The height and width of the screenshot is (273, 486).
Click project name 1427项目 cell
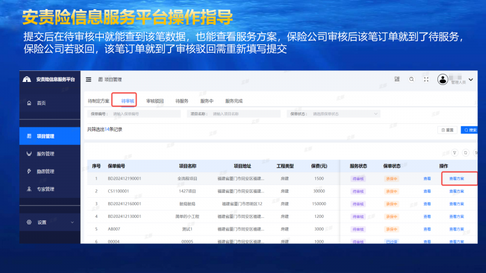(x=187, y=191)
